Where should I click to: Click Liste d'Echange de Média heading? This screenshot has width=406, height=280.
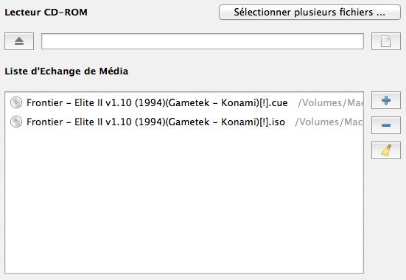(x=66, y=71)
